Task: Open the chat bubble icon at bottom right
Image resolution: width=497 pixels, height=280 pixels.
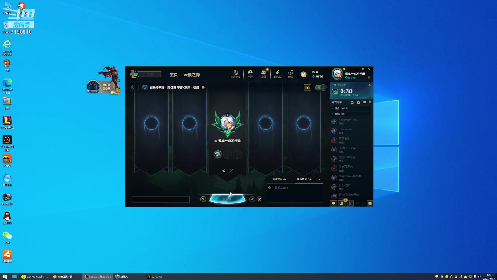Action: [334, 203]
